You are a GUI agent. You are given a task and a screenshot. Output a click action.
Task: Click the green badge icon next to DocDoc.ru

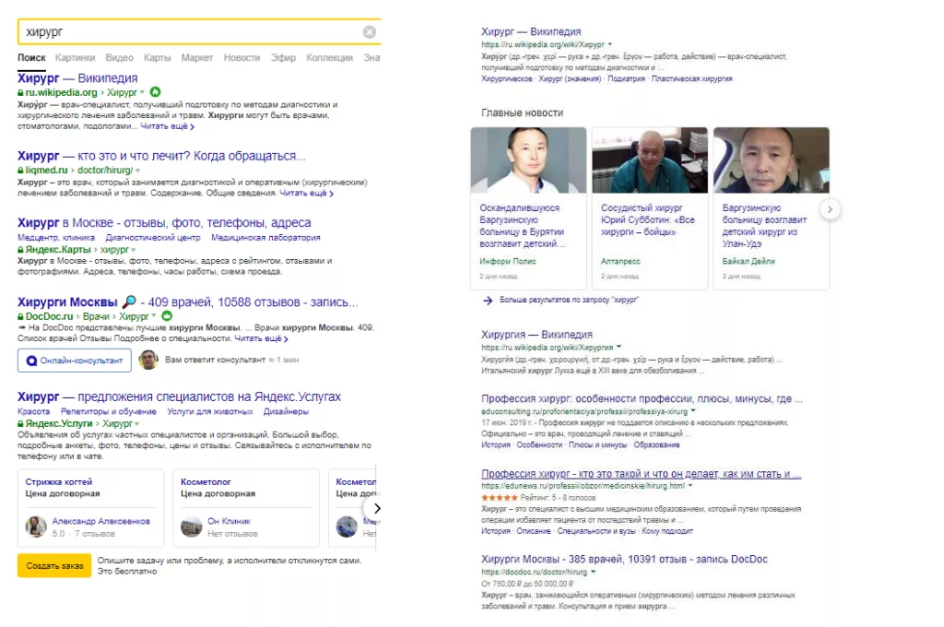click(x=167, y=316)
